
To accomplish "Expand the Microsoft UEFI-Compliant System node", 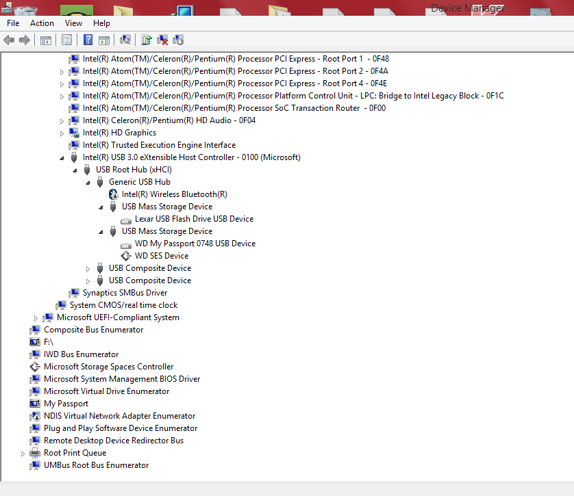I will 36,318.
